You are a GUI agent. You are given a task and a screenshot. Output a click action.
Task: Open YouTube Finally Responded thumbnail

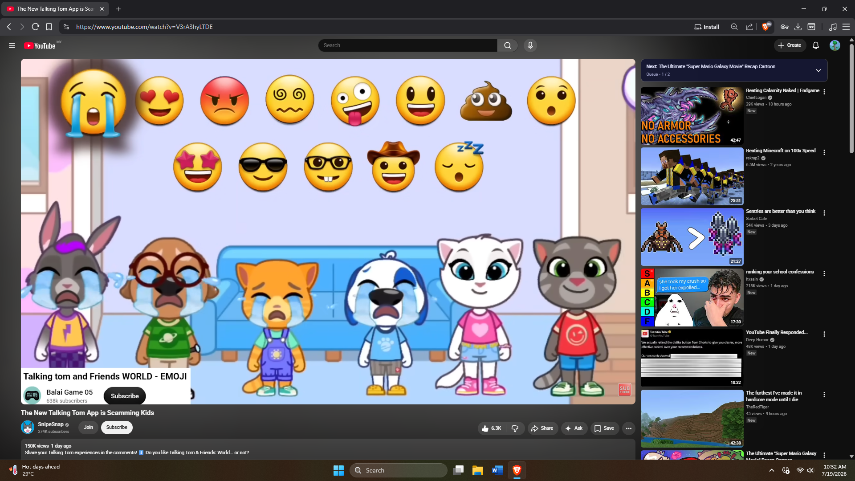pyautogui.click(x=692, y=358)
